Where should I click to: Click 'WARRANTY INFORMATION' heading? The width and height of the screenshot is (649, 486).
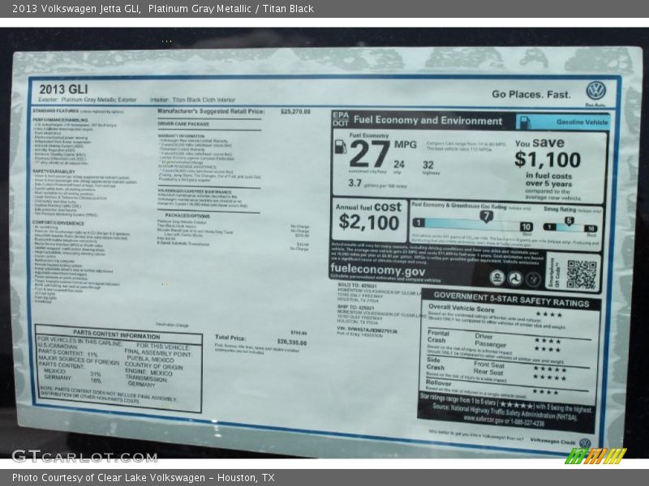pyautogui.click(x=181, y=136)
